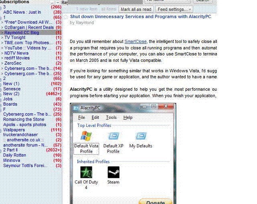This screenshot has height=204, width=257.
Task: Open TIME.com: Top Photoes feed
Action: pyautogui.click(x=29, y=43)
